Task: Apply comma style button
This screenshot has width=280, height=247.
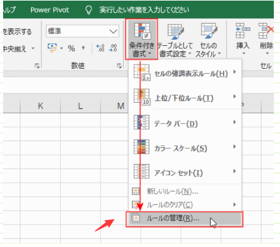Action: coord(83,48)
